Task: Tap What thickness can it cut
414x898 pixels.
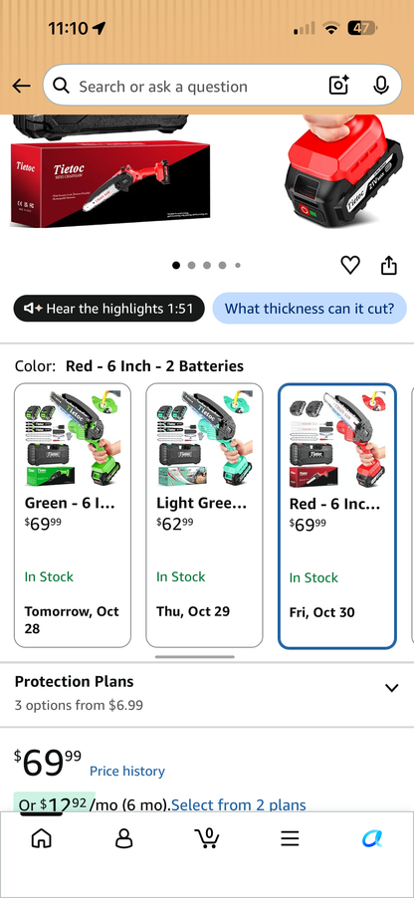Action: tap(310, 309)
